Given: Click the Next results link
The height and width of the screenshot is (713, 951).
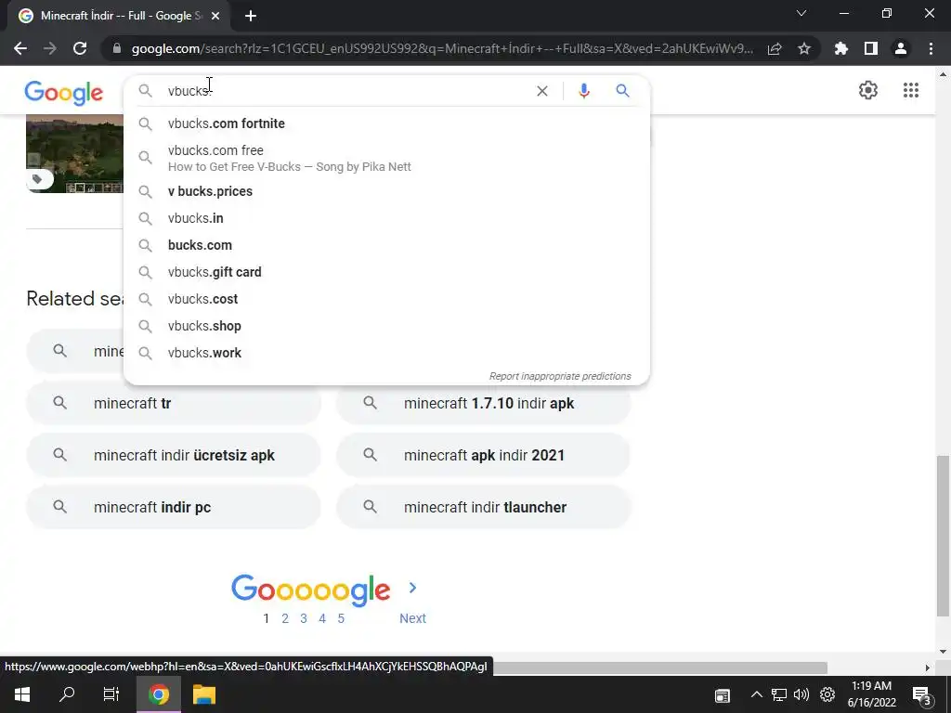Looking at the screenshot, I should click(412, 618).
